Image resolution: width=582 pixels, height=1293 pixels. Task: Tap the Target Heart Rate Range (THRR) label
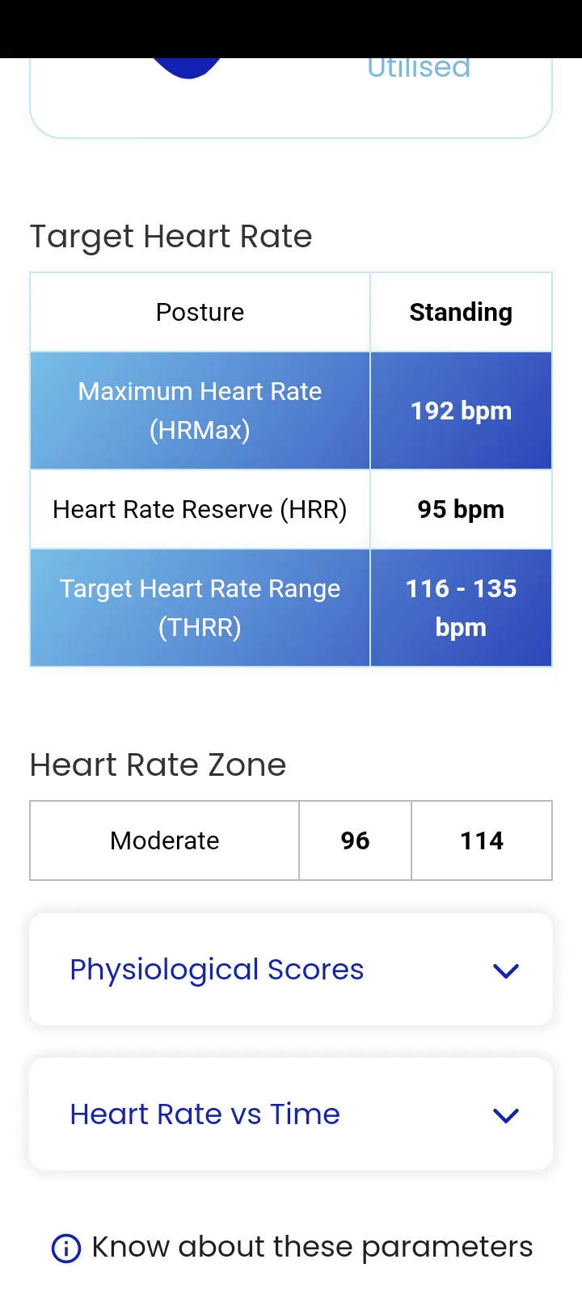click(200, 608)
